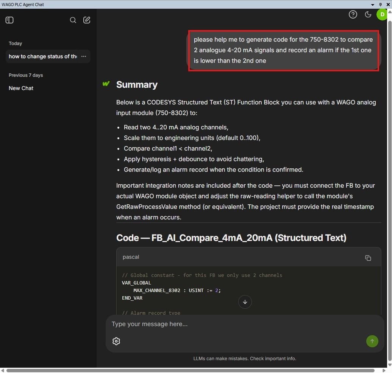Click the 'pascal' language label
The image size is (392, 373).
[131, 257]
